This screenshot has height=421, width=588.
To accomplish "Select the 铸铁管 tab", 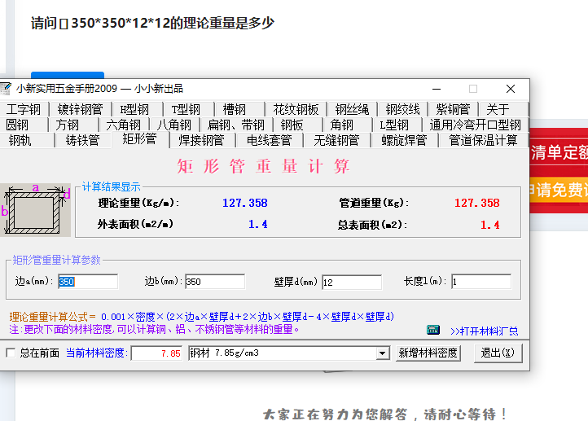I will [x=82, y=140].
